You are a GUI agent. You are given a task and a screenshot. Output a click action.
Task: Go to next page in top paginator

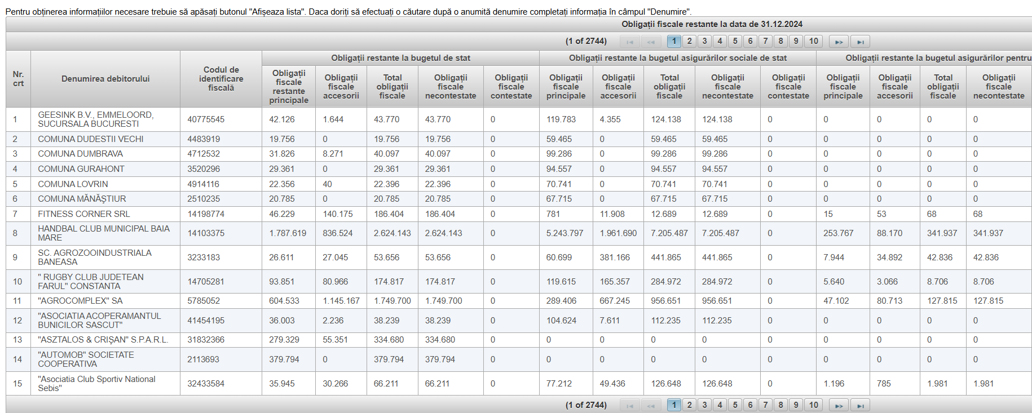point(839,42)
